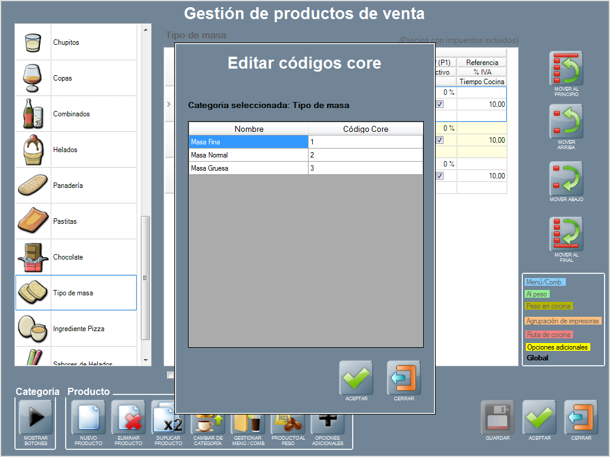Select the Opciones adicionales yellow legend label

pyautogui.click(x=557, y=347)
